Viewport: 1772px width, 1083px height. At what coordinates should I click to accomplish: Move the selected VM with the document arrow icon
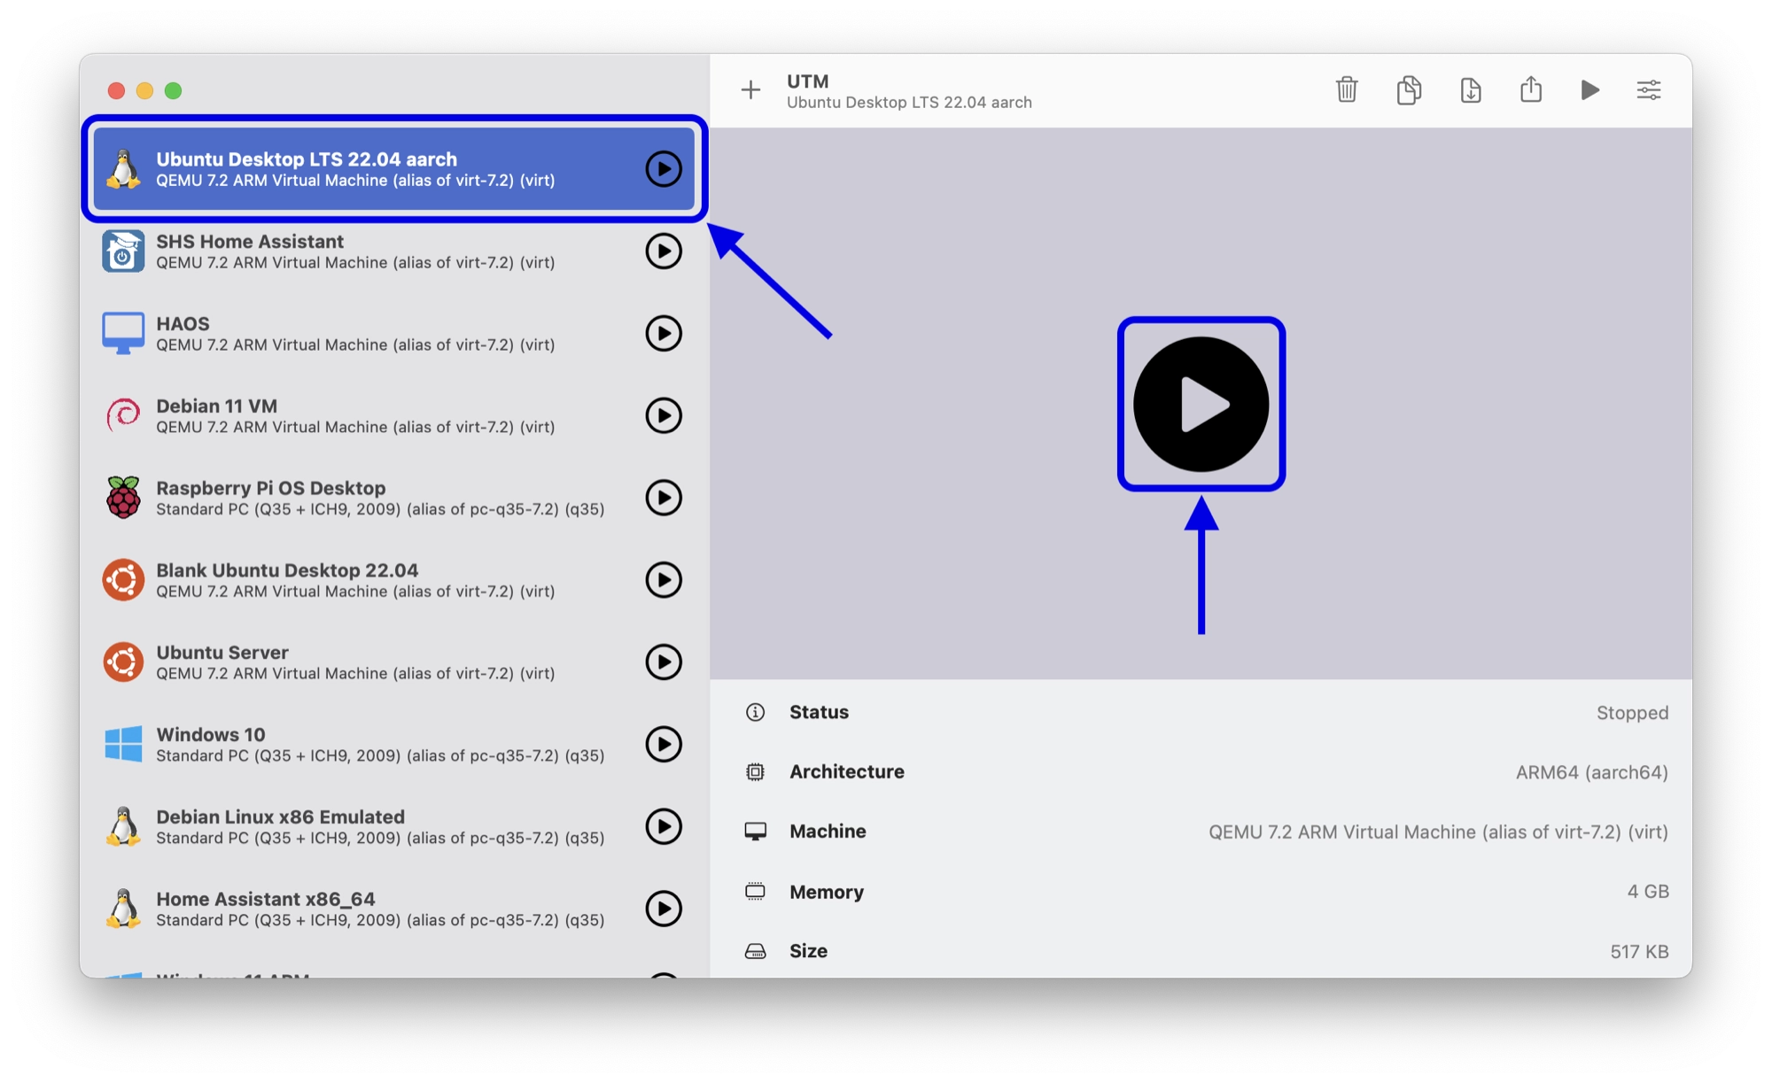1471,89
